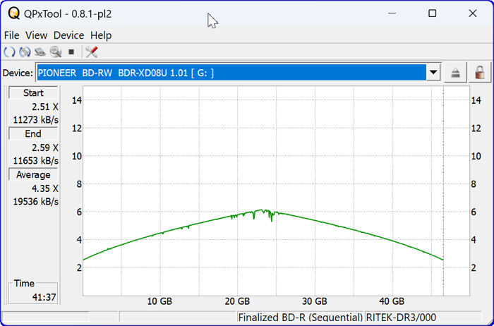
Task: Click the magnifier scan icon in toolbar
Action: [56, 52]
